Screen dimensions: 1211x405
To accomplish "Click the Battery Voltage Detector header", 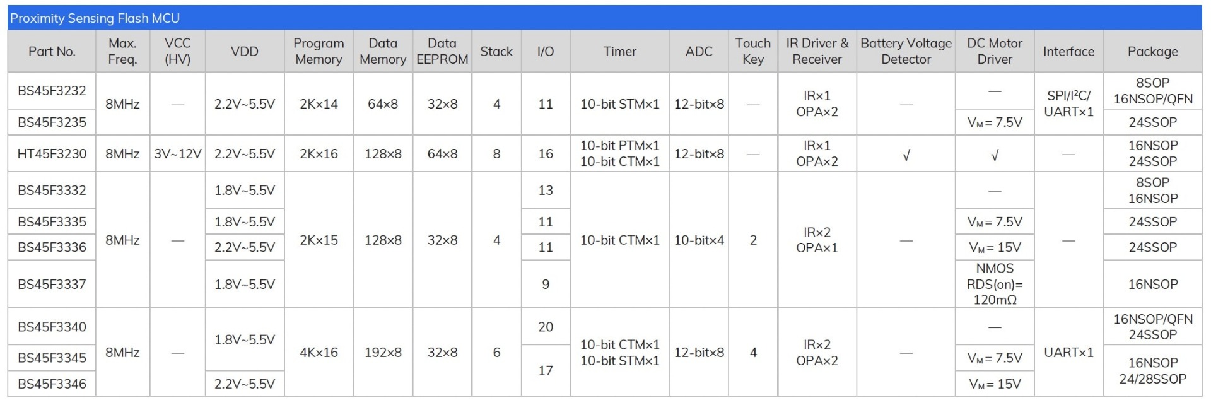I will coord(906,51).
